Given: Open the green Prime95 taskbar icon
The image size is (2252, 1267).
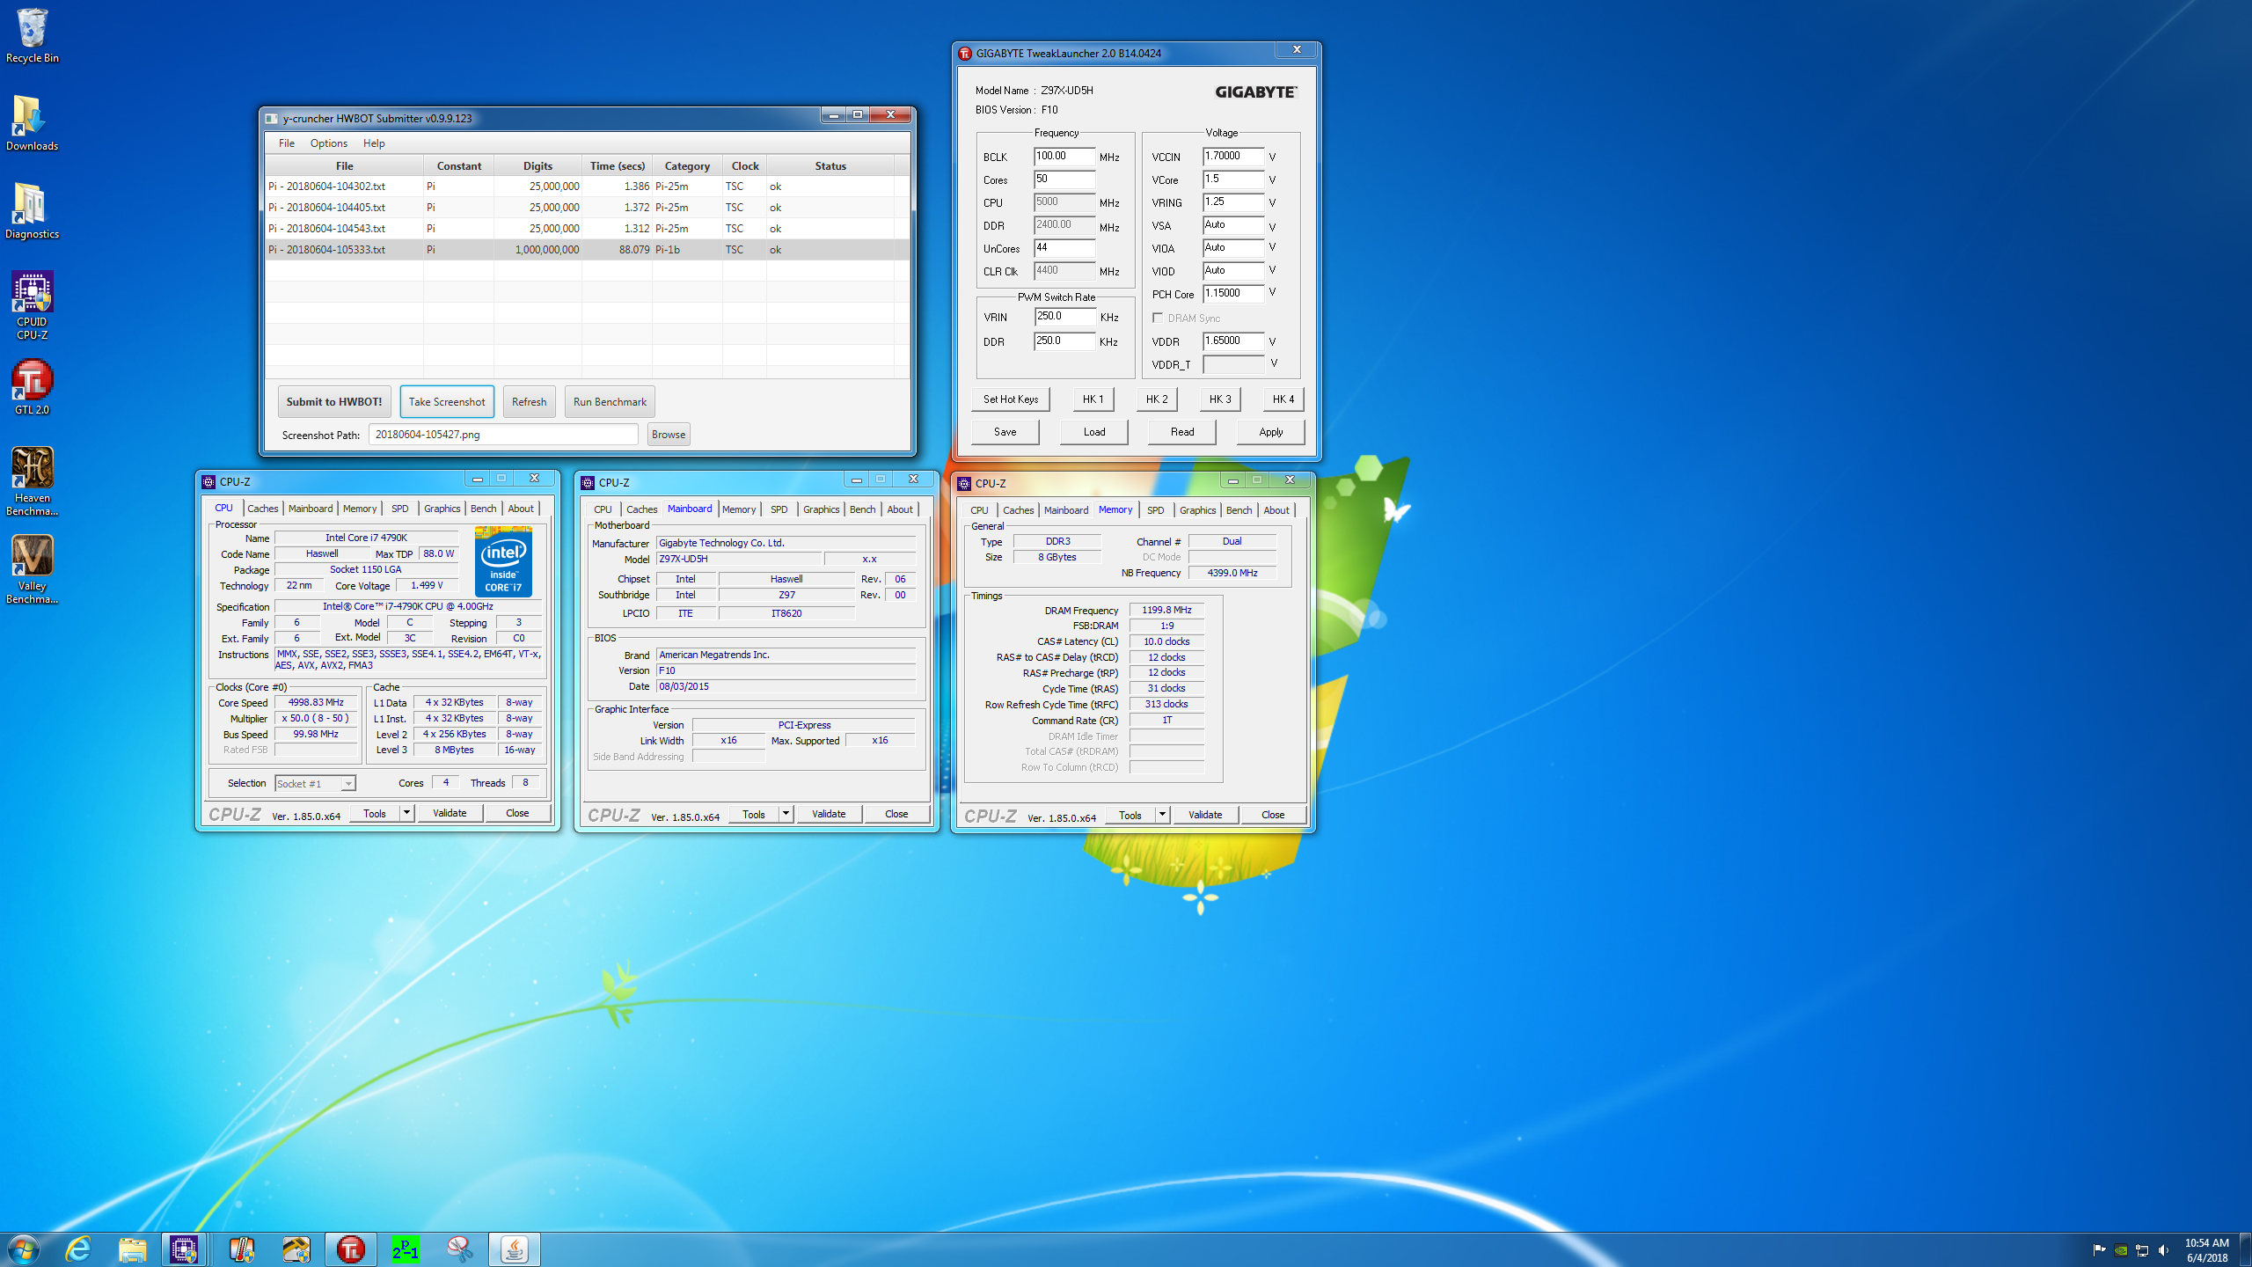Looking at the screenshot, I should [406, 1249].
